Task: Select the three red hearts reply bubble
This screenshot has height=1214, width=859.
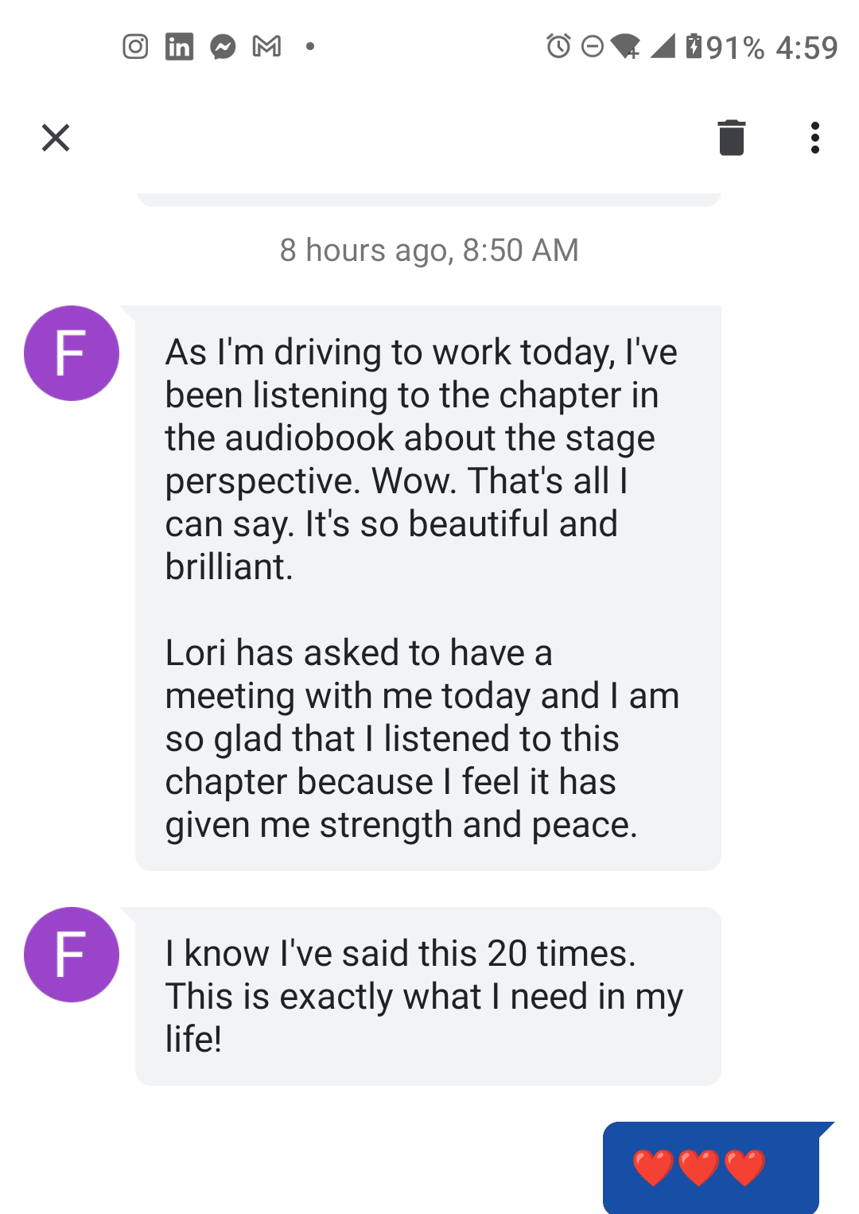Action: 711,1167
